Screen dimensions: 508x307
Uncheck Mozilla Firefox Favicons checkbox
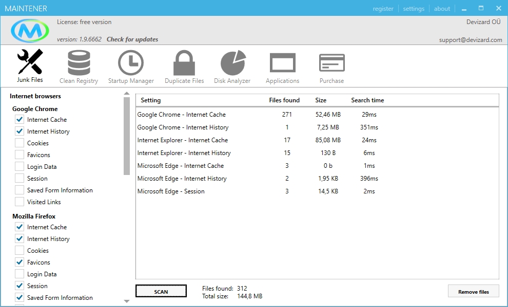click(19, 262)
